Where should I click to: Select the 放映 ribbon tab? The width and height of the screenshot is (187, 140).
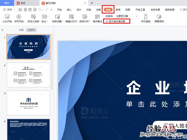coord(108,10)
